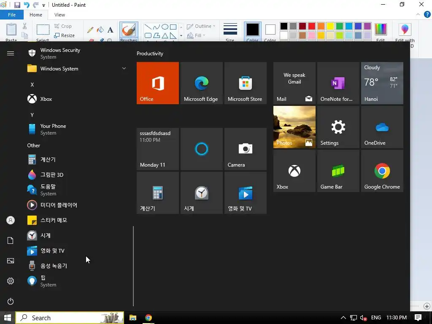The image size is (432, 324).
Task: Open the File menu in Paint
Action: point(12,15)
